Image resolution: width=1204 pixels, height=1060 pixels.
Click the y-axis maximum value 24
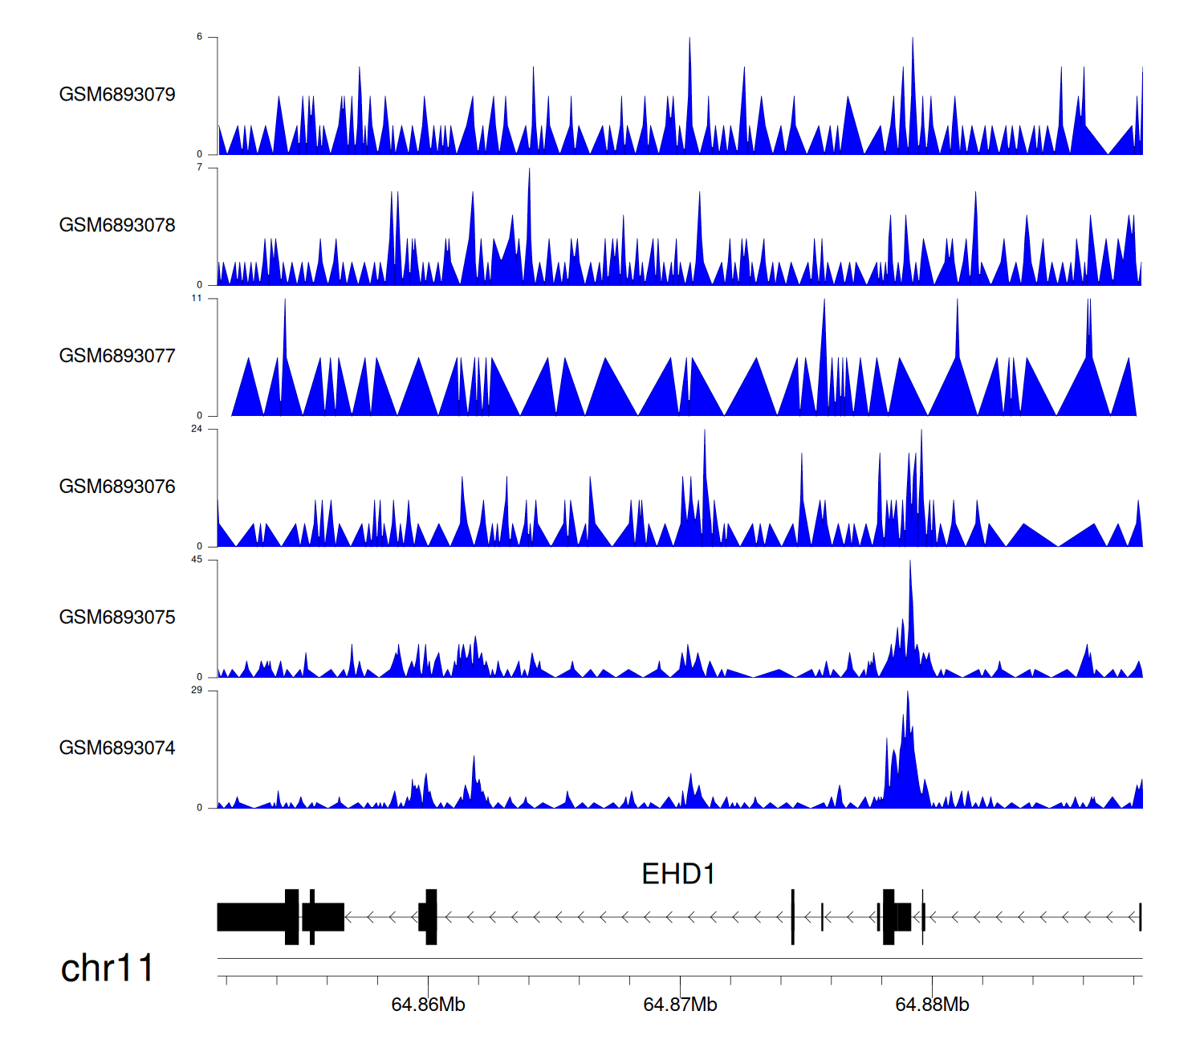(x=197, y=429)
